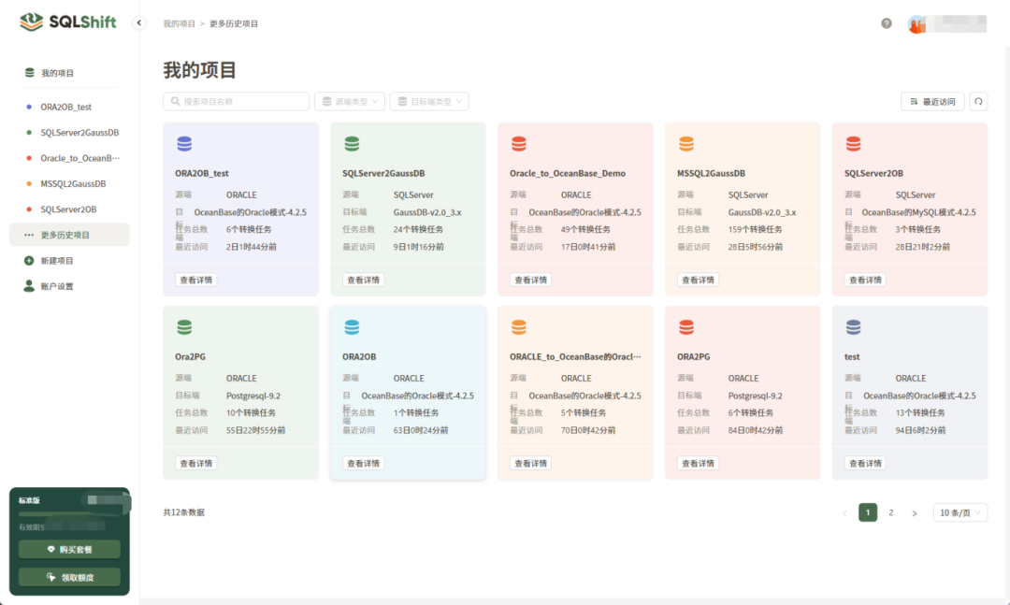Click 查看详情 on the SQLServer2GaussDB card
This screenshot has height=605, width=1010.
pyautogui.click(x=363, y=280)
